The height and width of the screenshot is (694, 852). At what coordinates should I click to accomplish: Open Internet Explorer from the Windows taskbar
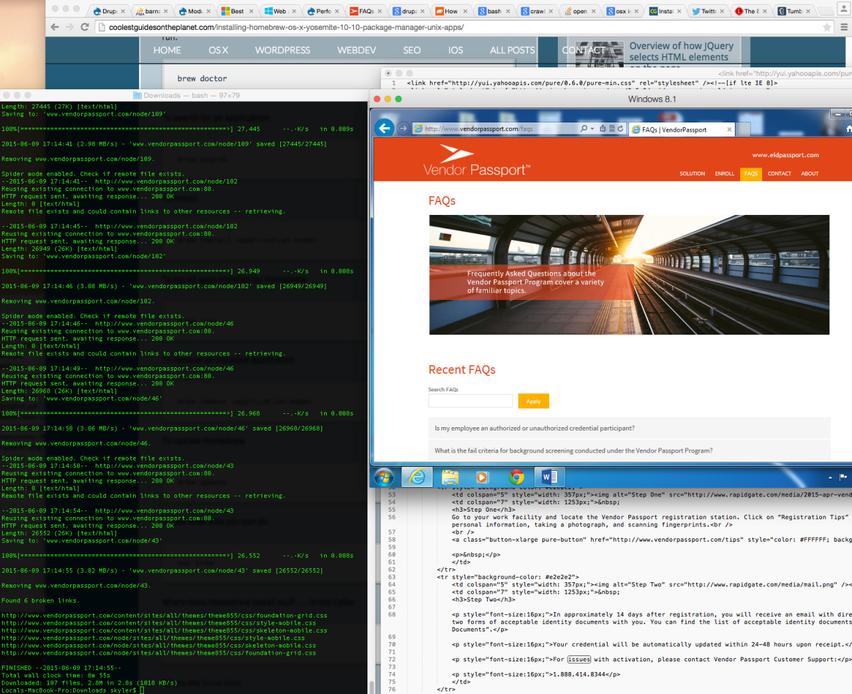pyautogui.click(x=417, y=477)
